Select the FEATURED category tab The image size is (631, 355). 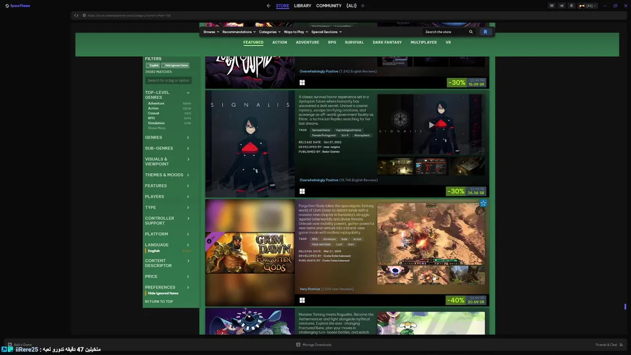pyautogui.click(x=253, y=42)
